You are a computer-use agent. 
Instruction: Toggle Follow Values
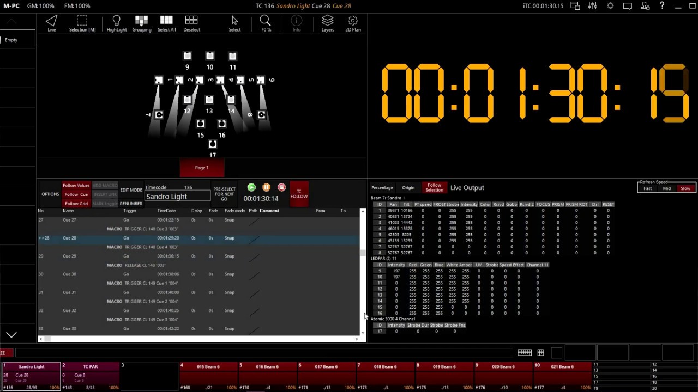(x=76, y=186)
